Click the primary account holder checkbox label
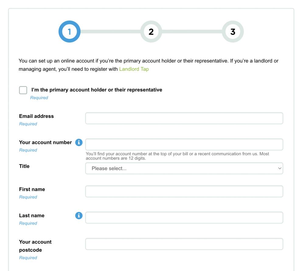This screenshot has width=302, height=271. point(97,90)
